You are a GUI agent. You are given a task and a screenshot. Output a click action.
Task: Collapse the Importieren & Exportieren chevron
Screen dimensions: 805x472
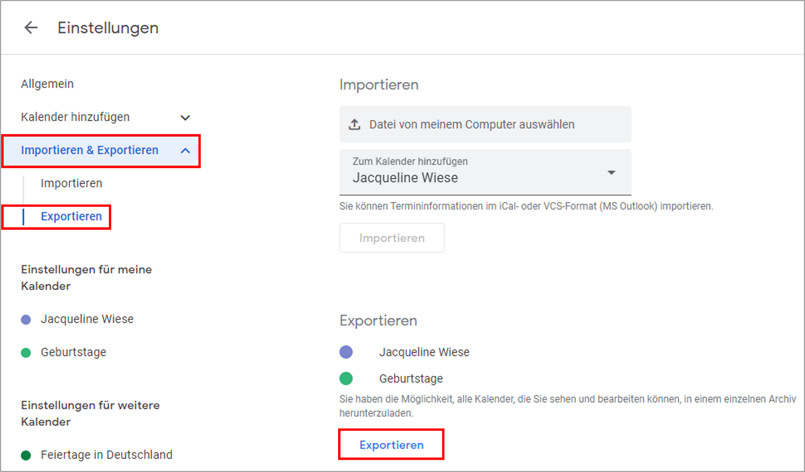tap(185, 151)
